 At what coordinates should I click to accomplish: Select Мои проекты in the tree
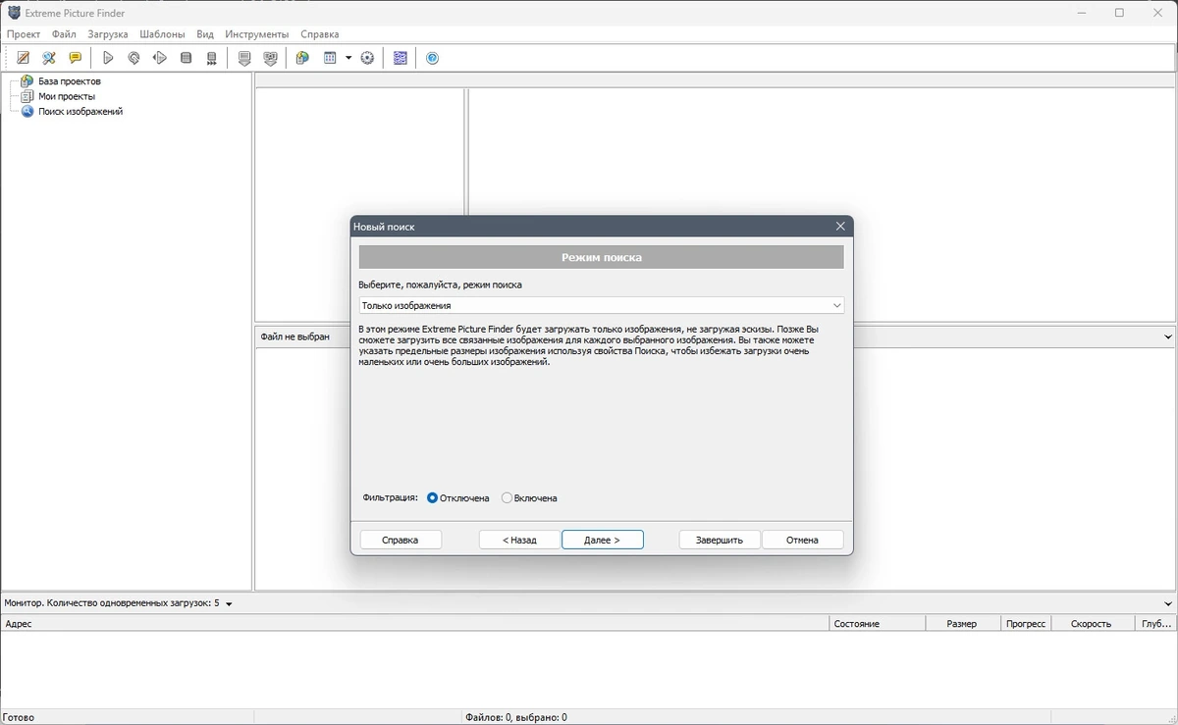pos(67,96)
